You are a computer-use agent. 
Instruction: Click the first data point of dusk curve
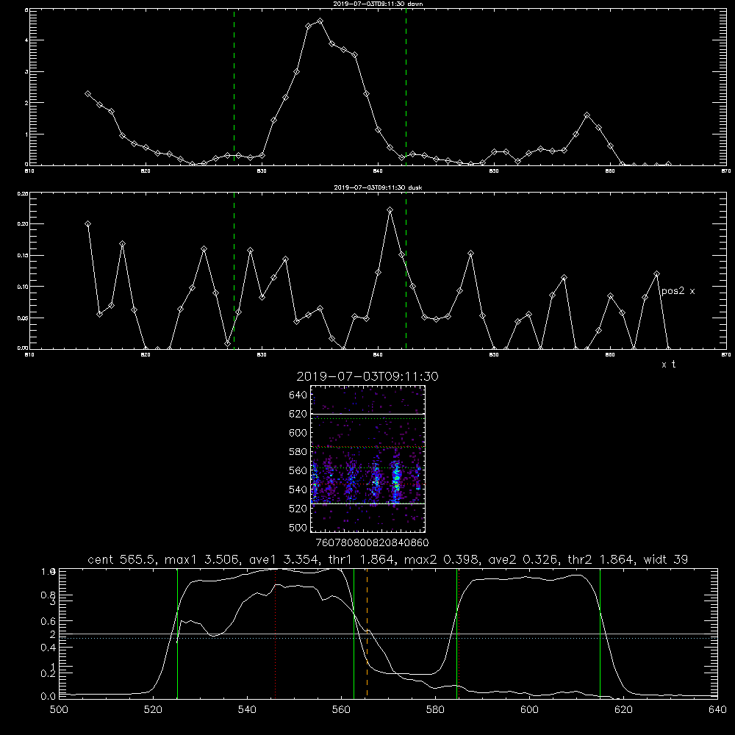pos(87,223)
